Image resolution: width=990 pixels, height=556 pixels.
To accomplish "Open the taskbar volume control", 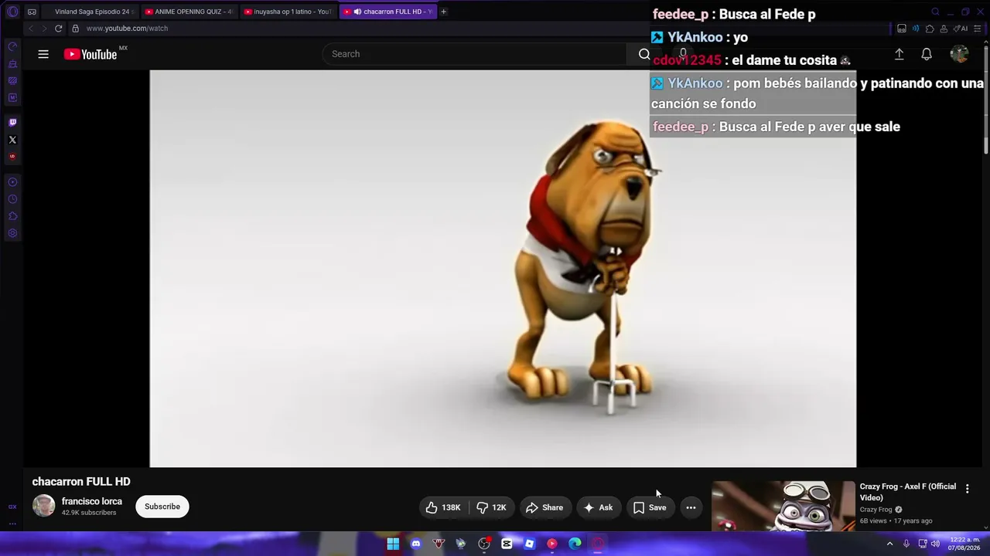I will click(x=935, y=544).
